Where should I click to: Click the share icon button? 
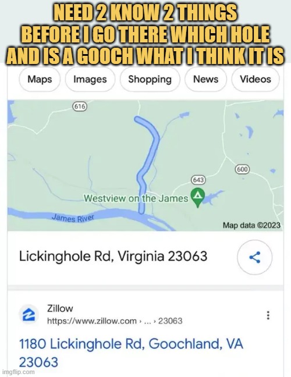255,257
